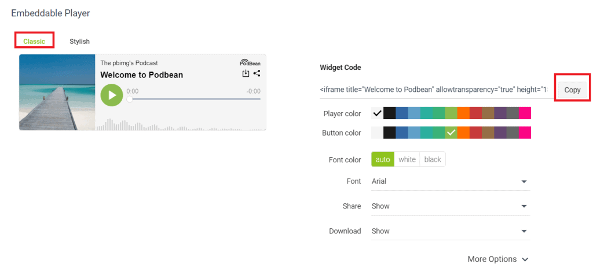The width and height of the screenshot is (593, 268).
Task: Click the player progress slider handle
Action: pos(130,99)
